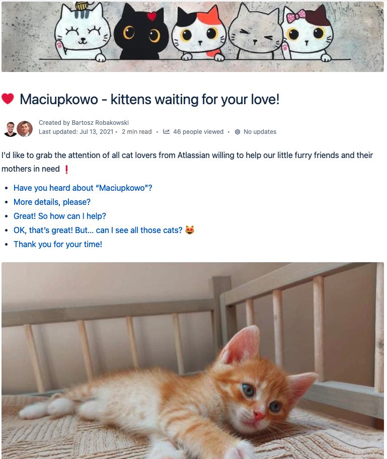
Task: Open the Bartosz Robakowski author name
Action: [x=100, y=123]
